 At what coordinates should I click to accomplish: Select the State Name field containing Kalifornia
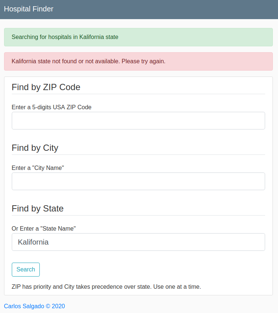coord(138,242)
